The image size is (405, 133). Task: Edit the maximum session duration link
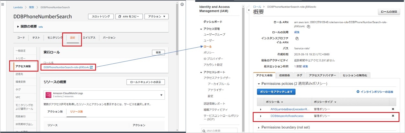pos(305,66)
